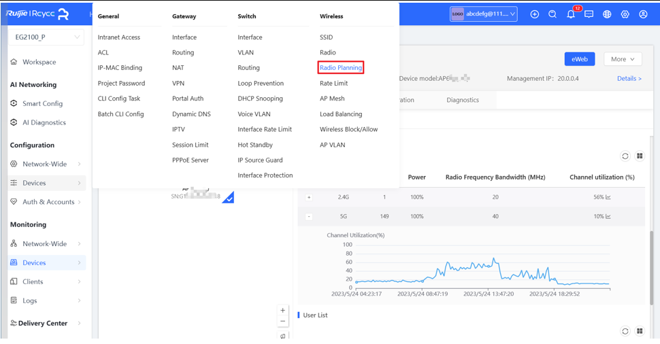This screenshot has height=344, width=660.
Task: Open IP Source Guard under Switch
Action: pos(260,160)
